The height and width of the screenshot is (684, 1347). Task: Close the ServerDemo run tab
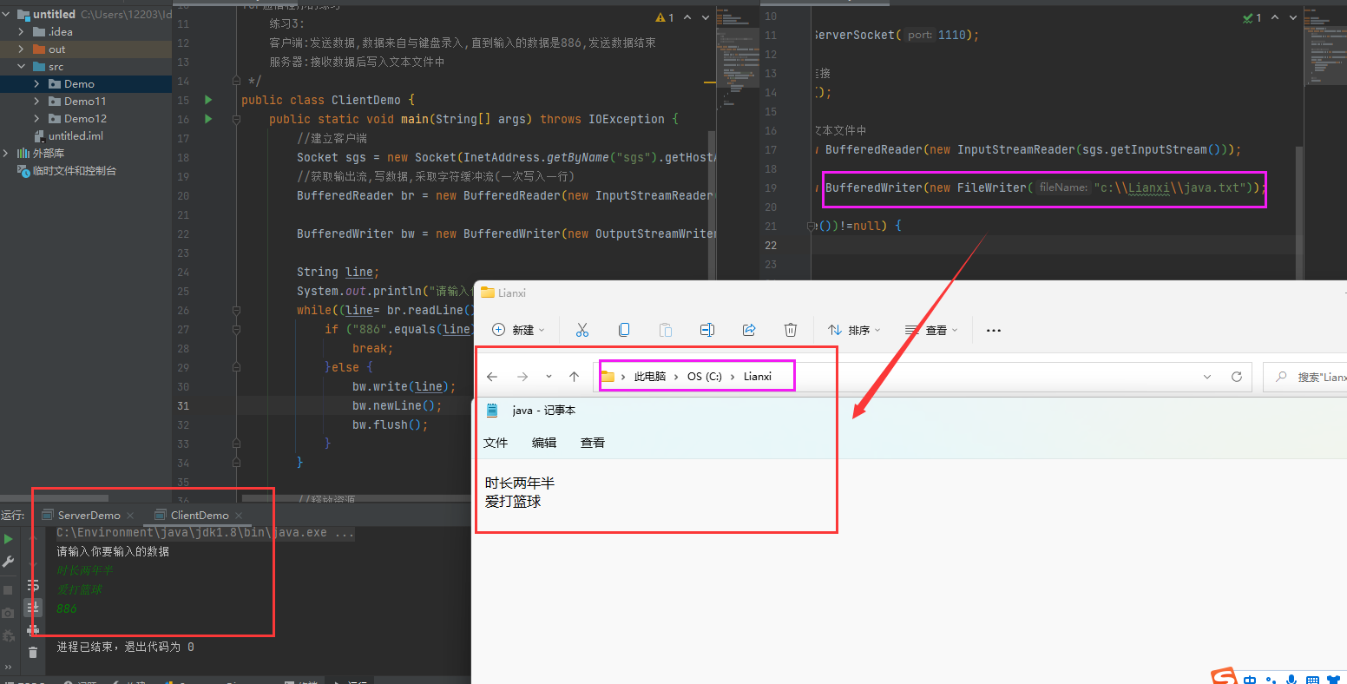(x=129, y=516)
